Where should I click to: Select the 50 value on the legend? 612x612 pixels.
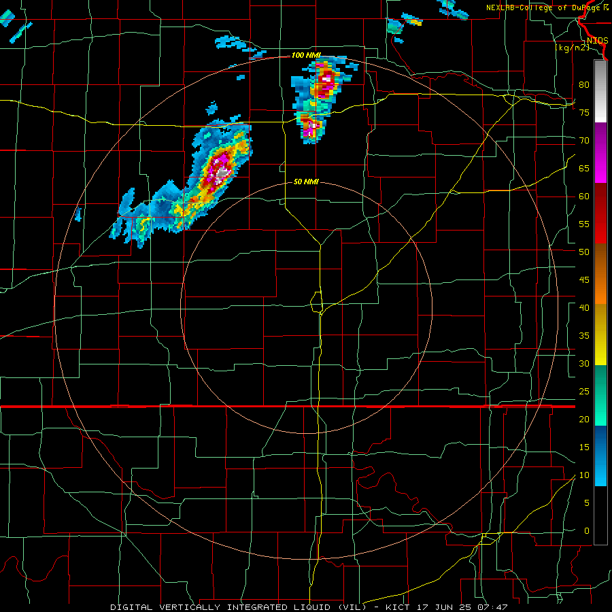click(x=584, y=252)
